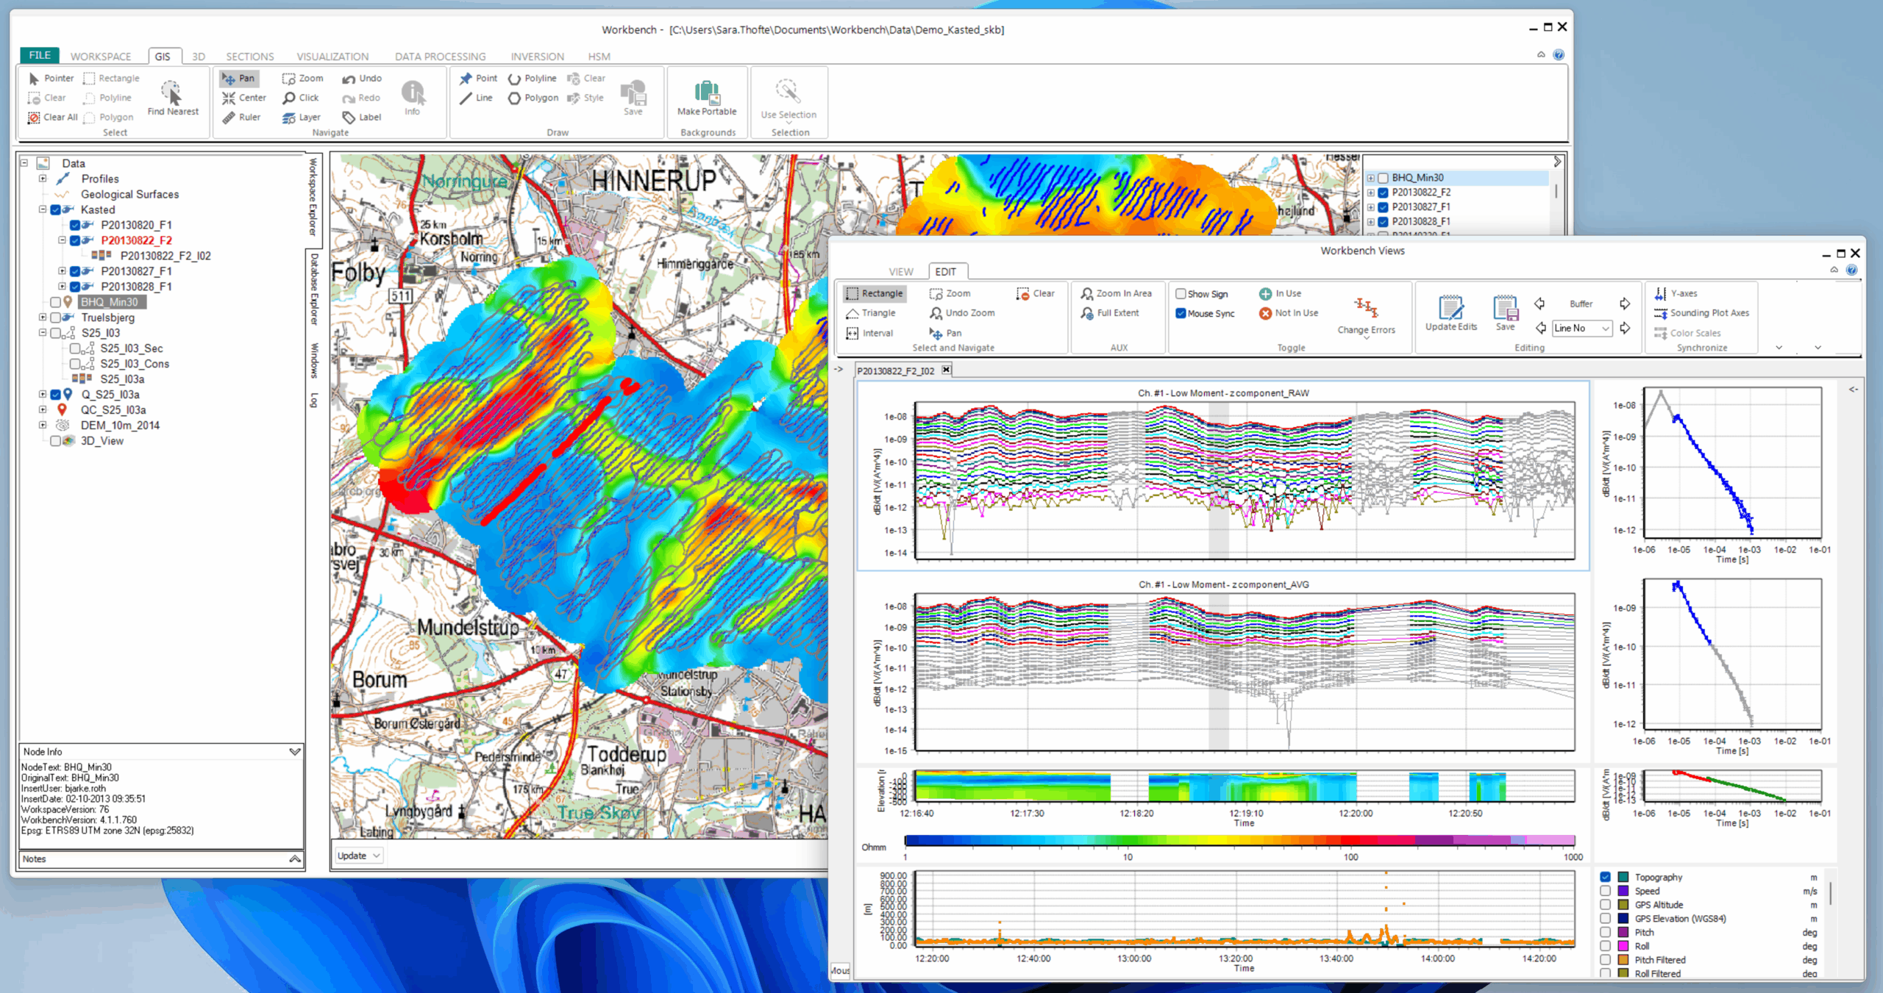
Task: Switch to the WORKSPACE ribbon tab
Action: tap(101, 57)
